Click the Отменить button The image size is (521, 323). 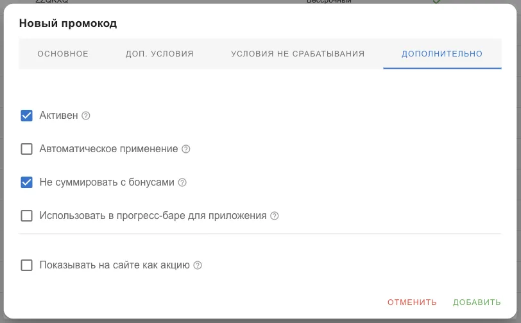[x=412, y=302]
